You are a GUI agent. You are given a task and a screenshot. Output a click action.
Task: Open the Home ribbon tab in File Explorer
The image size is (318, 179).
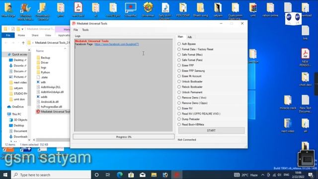click(x=21, y=35)
